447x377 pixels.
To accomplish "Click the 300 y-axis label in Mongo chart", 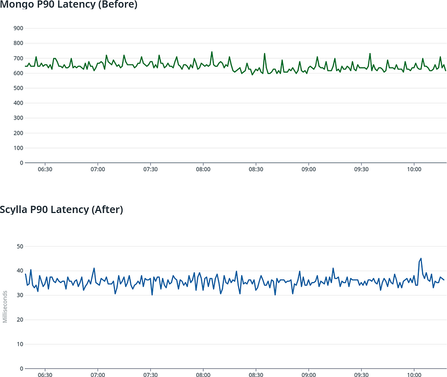I will 18,118.
